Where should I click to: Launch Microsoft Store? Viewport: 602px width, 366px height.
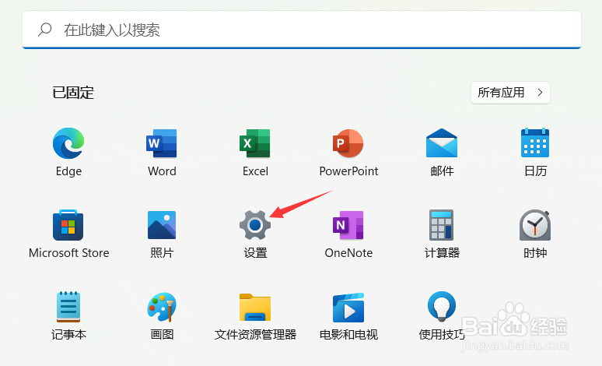point(68,225)
